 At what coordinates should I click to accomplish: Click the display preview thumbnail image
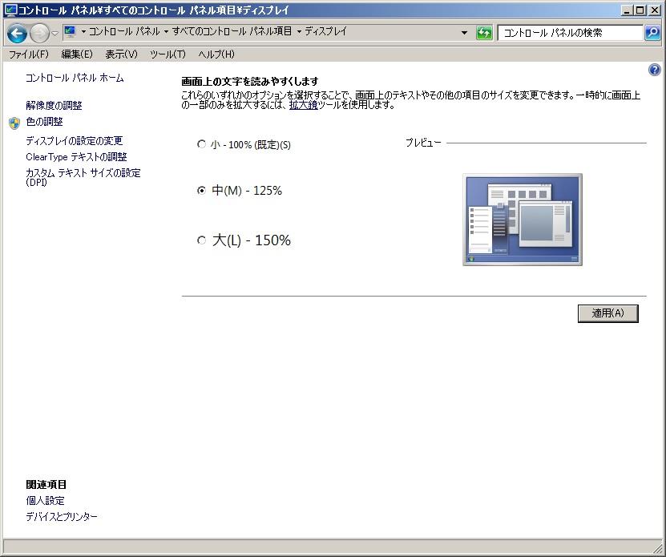523,220
